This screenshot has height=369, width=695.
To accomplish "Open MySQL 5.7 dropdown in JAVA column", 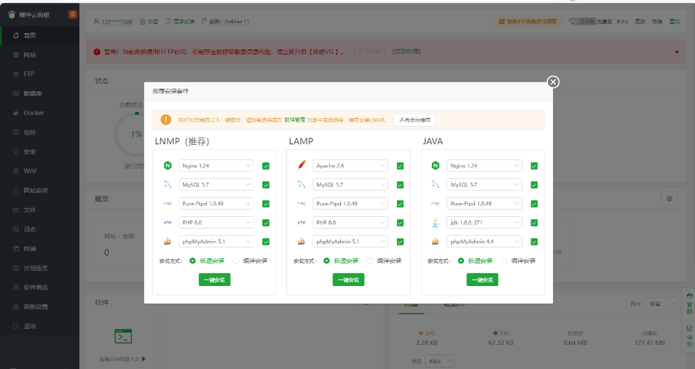I will (484, 185).
